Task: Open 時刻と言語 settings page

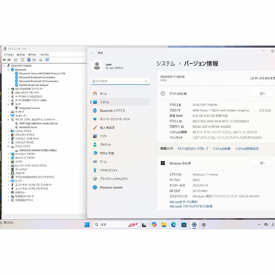Action: (120, 153)
